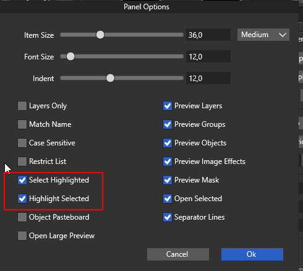This screenshot has height=271, width=303.
Task: Uncheck Select Highlighted
Action: click(22, 180)
